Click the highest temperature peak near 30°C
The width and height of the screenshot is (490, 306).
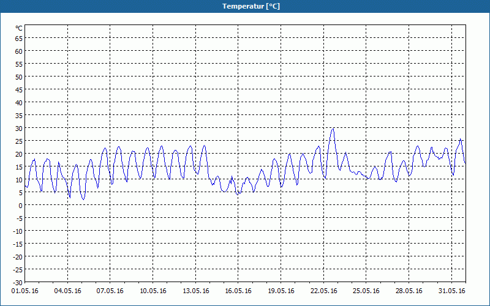coord(333,129)
